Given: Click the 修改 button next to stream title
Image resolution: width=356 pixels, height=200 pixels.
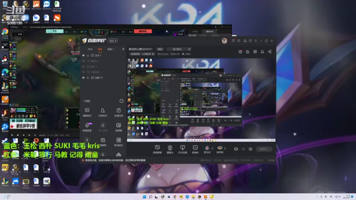Looking at the screenshot, I should click(160, 49).
